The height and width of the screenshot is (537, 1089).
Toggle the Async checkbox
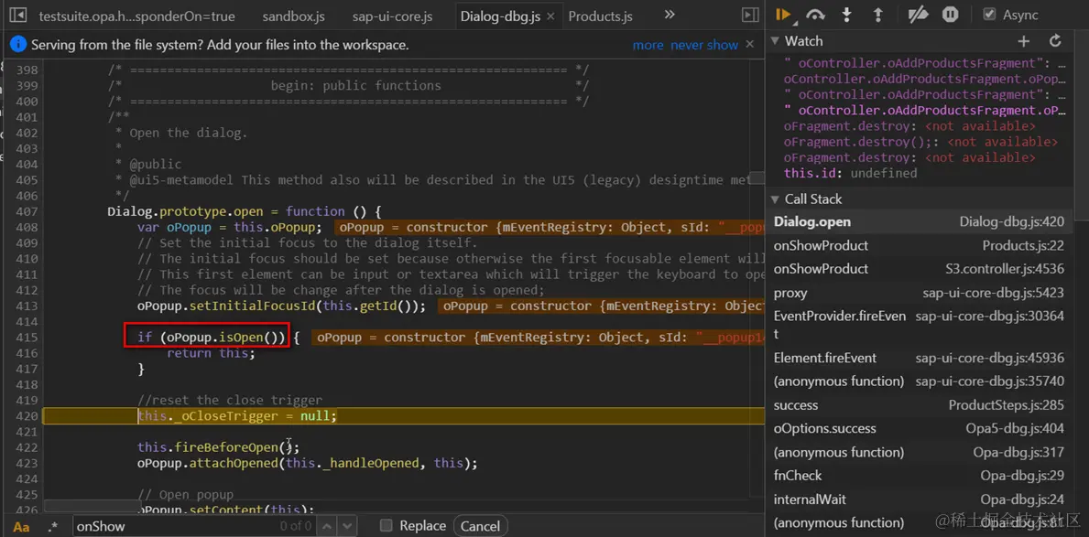click(990, 15)
